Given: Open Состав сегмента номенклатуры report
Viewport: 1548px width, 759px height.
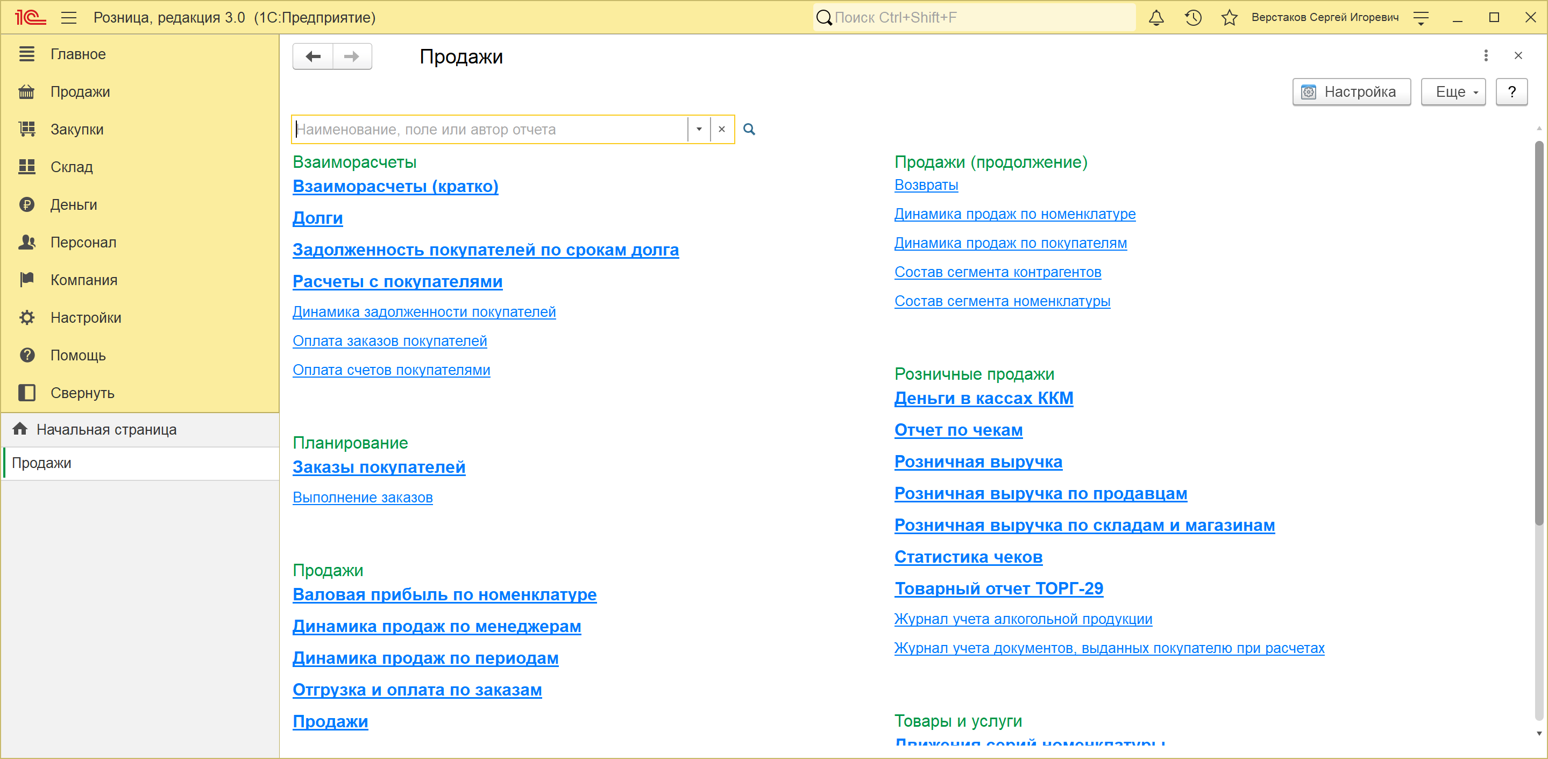Looking at the screenshot, I should pos(1002,302).
